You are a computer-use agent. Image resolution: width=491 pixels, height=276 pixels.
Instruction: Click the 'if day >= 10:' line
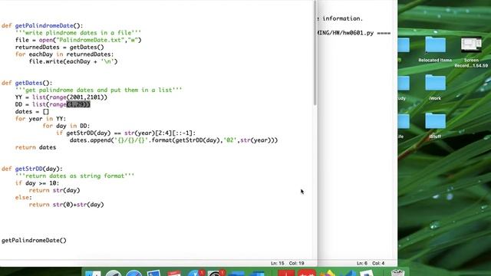coord(37,183)
